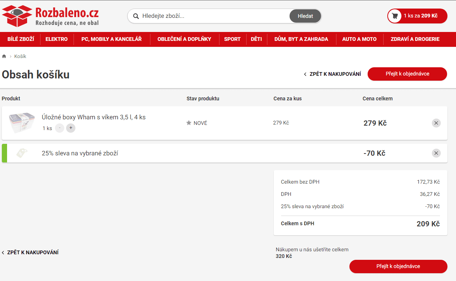Select PC, MOBILY A KANCELÁŘ menu

click(111, 39)
